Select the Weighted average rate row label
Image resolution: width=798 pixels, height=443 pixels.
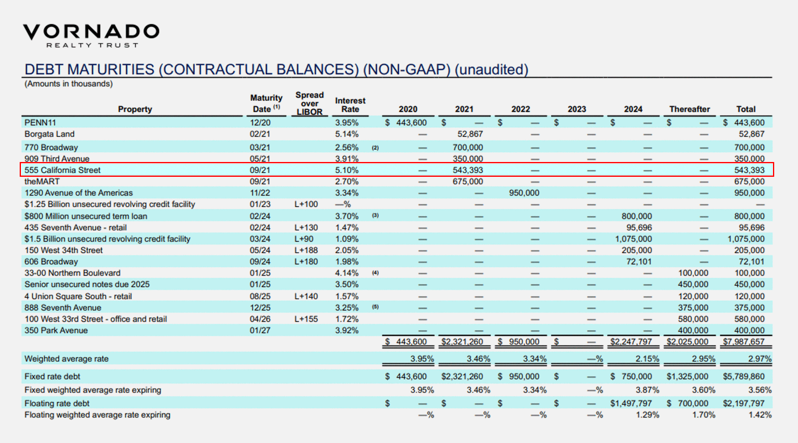pyautogui.click(x=66, y=359)
